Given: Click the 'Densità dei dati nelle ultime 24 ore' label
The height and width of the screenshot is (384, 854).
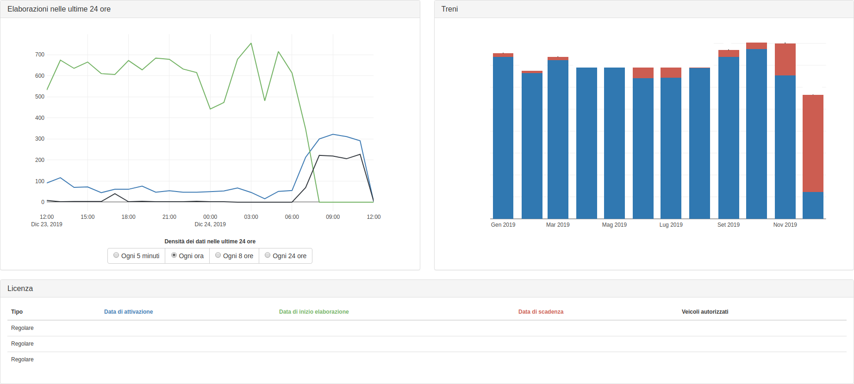Looking at the screenshot, I should click(210, 242).
